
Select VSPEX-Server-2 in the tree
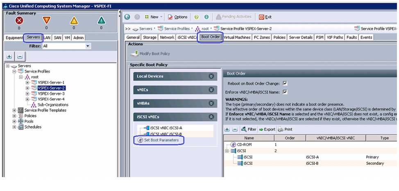click(x=52, y=88)
